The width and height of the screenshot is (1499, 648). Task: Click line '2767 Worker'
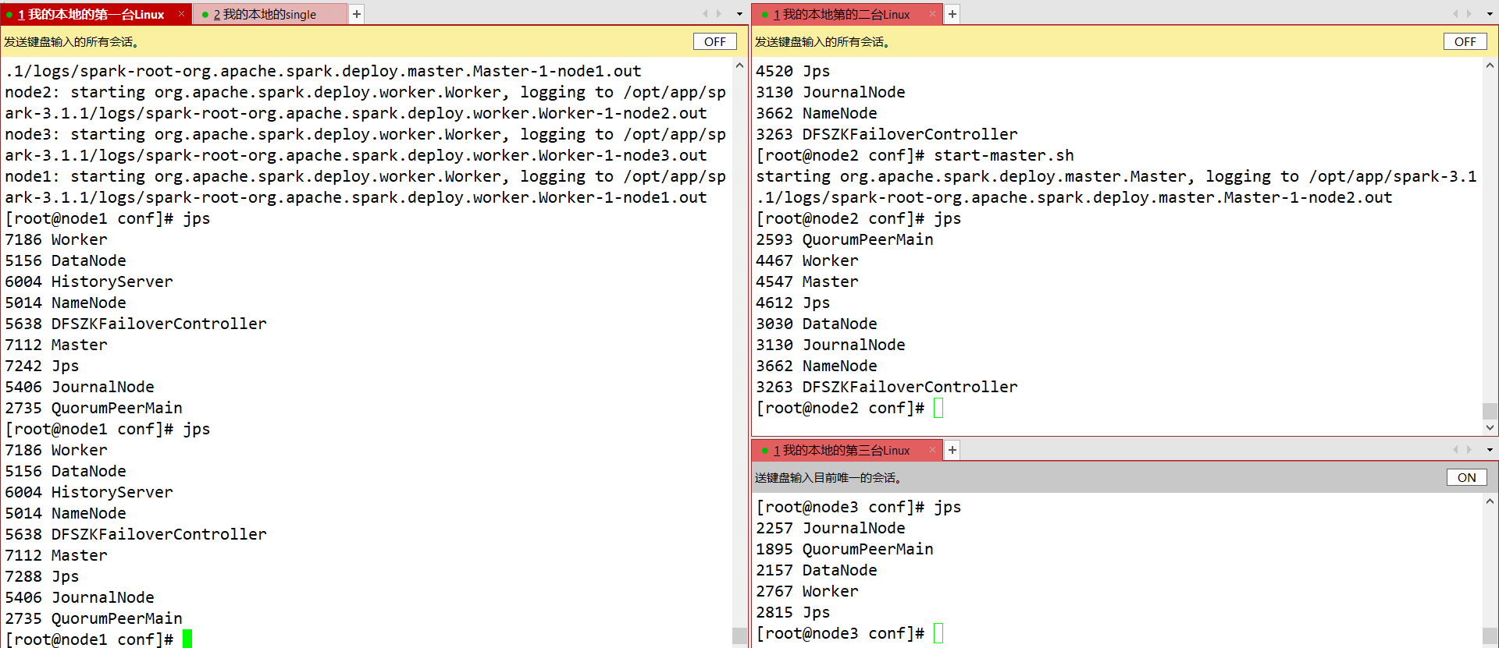[807, 591]
